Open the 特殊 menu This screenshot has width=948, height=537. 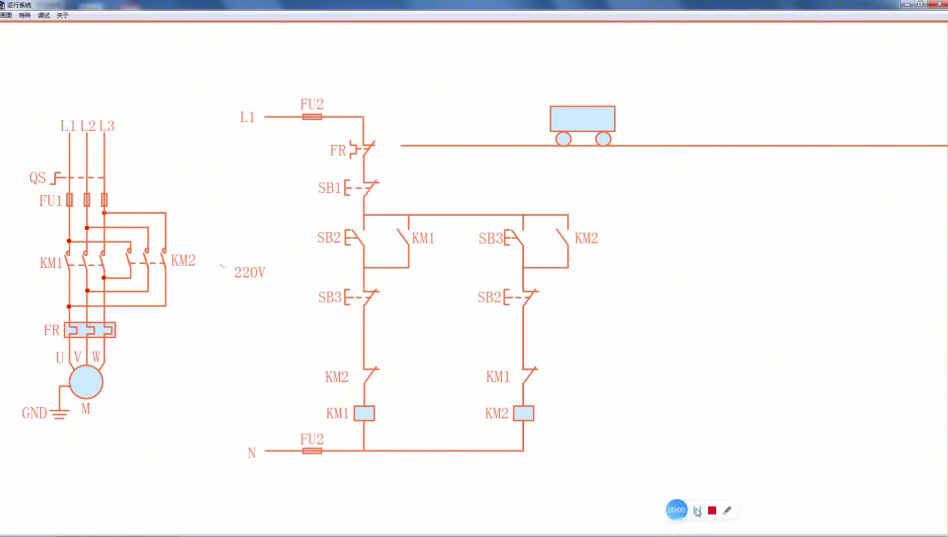[x=25, y=15]
